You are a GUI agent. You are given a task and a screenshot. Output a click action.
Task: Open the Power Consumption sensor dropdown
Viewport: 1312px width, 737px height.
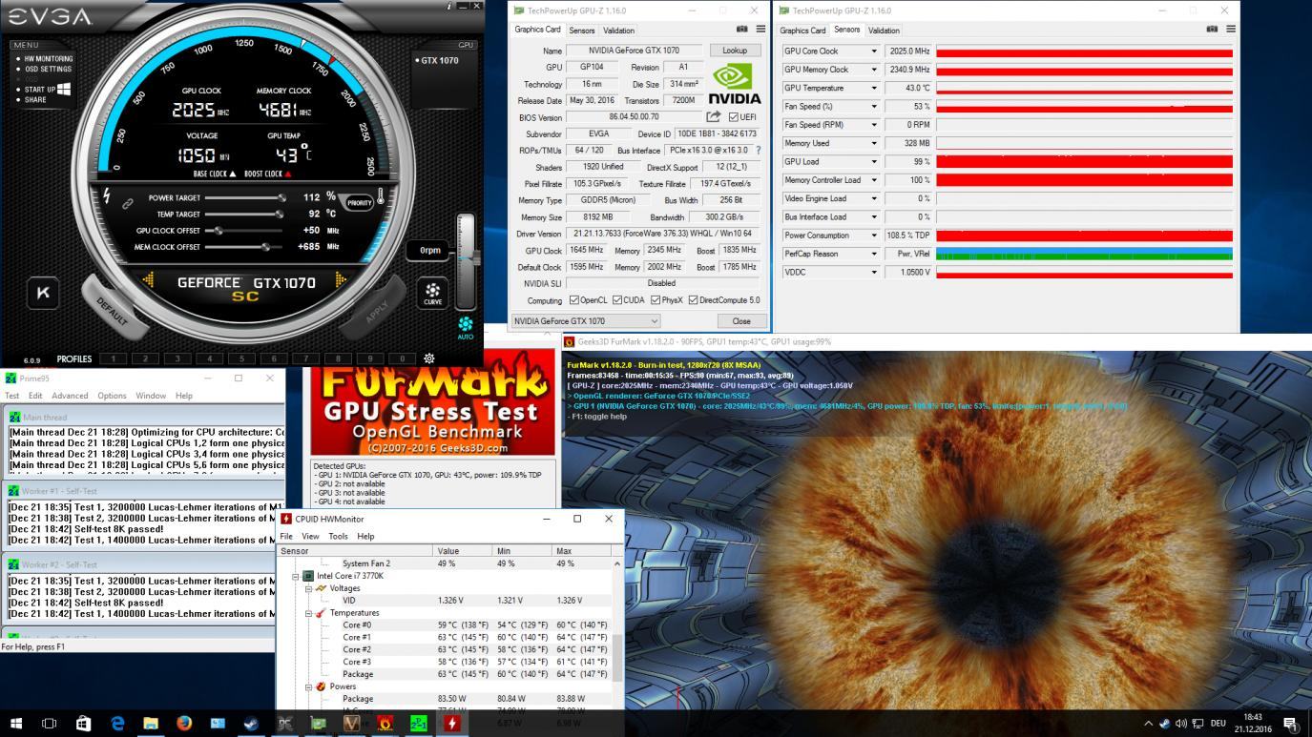point(873,235)
